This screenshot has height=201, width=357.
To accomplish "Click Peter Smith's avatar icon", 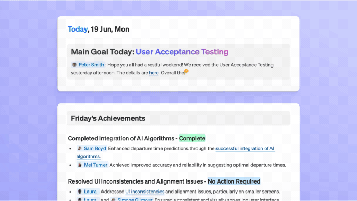I will tap(74, 65).
